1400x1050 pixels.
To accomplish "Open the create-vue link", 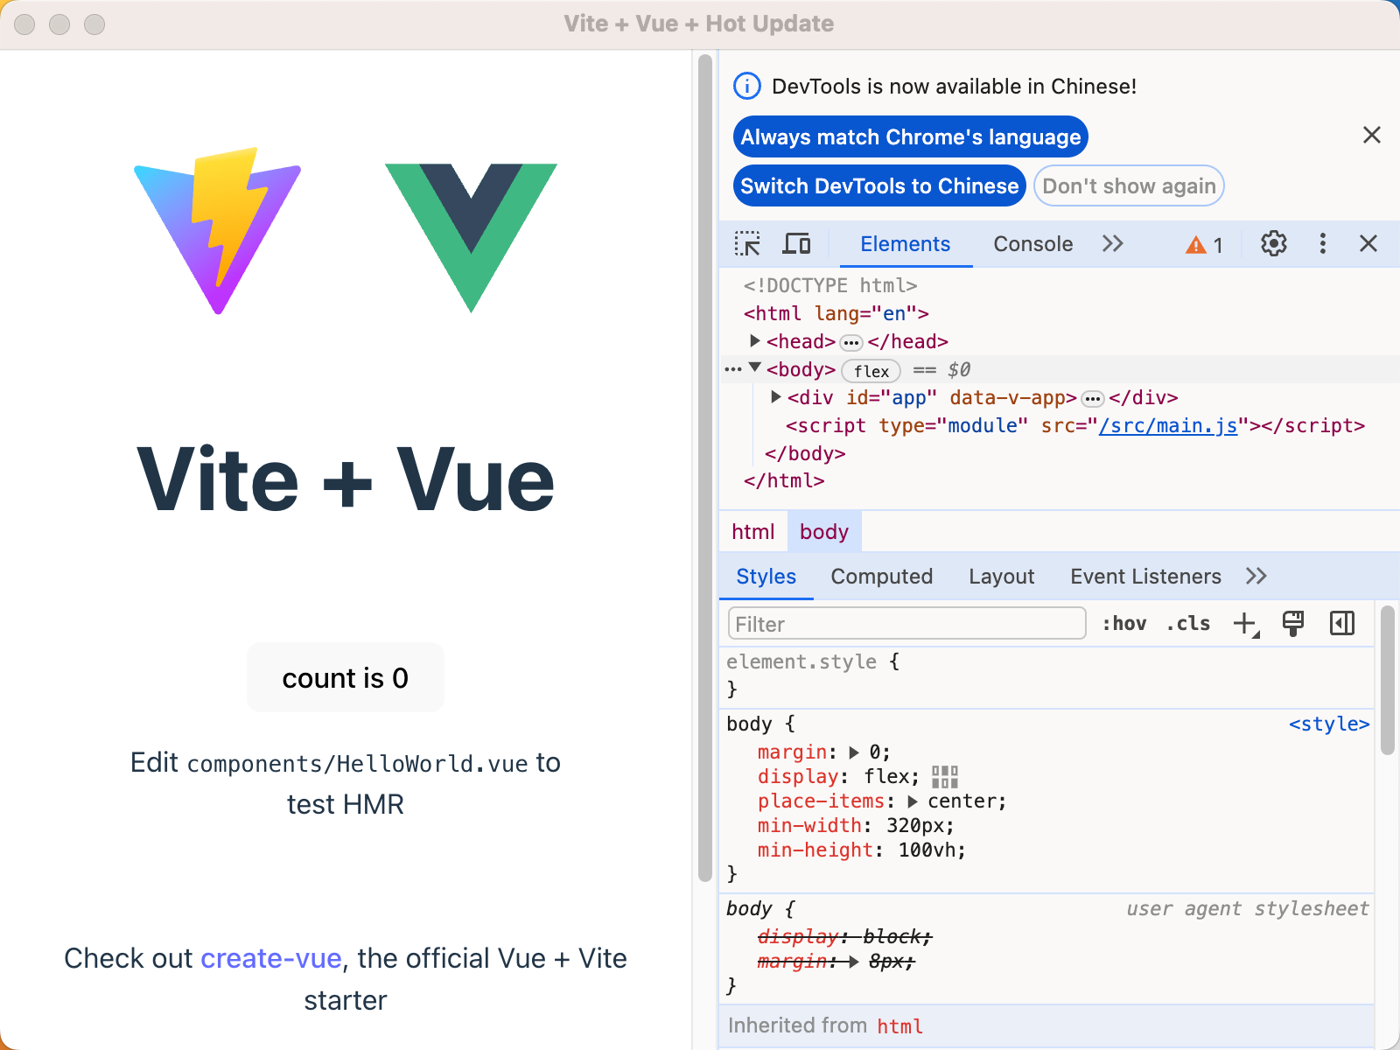I will coord(270,958).
